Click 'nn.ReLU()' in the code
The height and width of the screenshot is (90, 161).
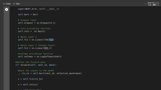coord(40,31)
